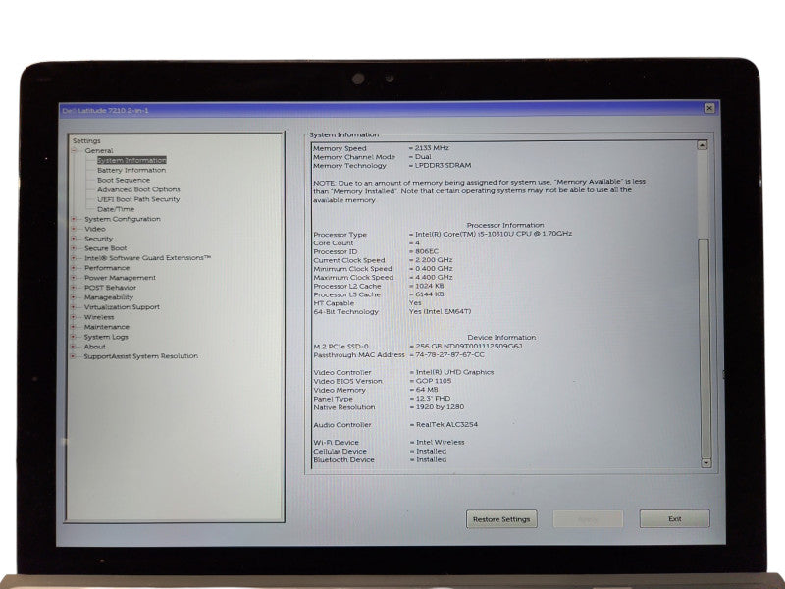Select System Configuration category
785x589 pixels.
pos(122,219)
